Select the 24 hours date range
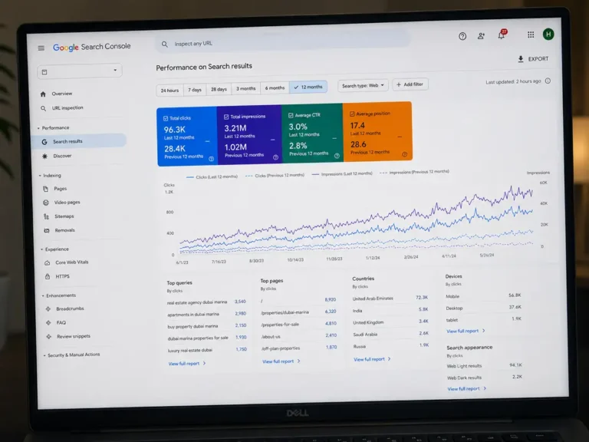Screen dimensions: 589x442 (x=169, y=91)
